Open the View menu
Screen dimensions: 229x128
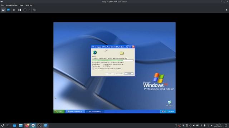point(21,5)
